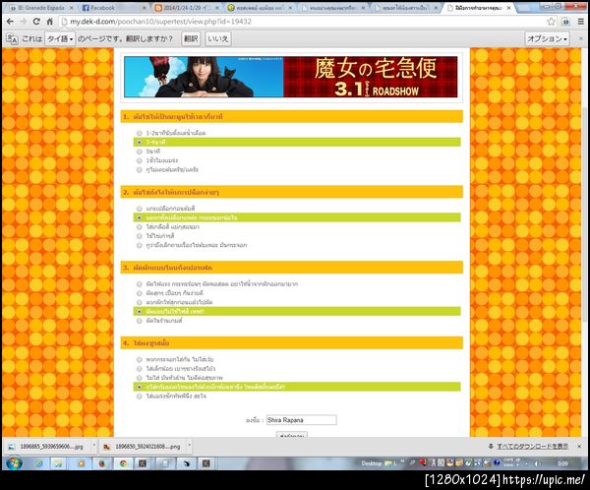Switch to the sixth browser tab
Viewport: 590px width, 490px height.
(x=405, y=8)
